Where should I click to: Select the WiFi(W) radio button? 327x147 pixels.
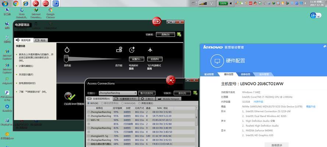tap(88, 103)
